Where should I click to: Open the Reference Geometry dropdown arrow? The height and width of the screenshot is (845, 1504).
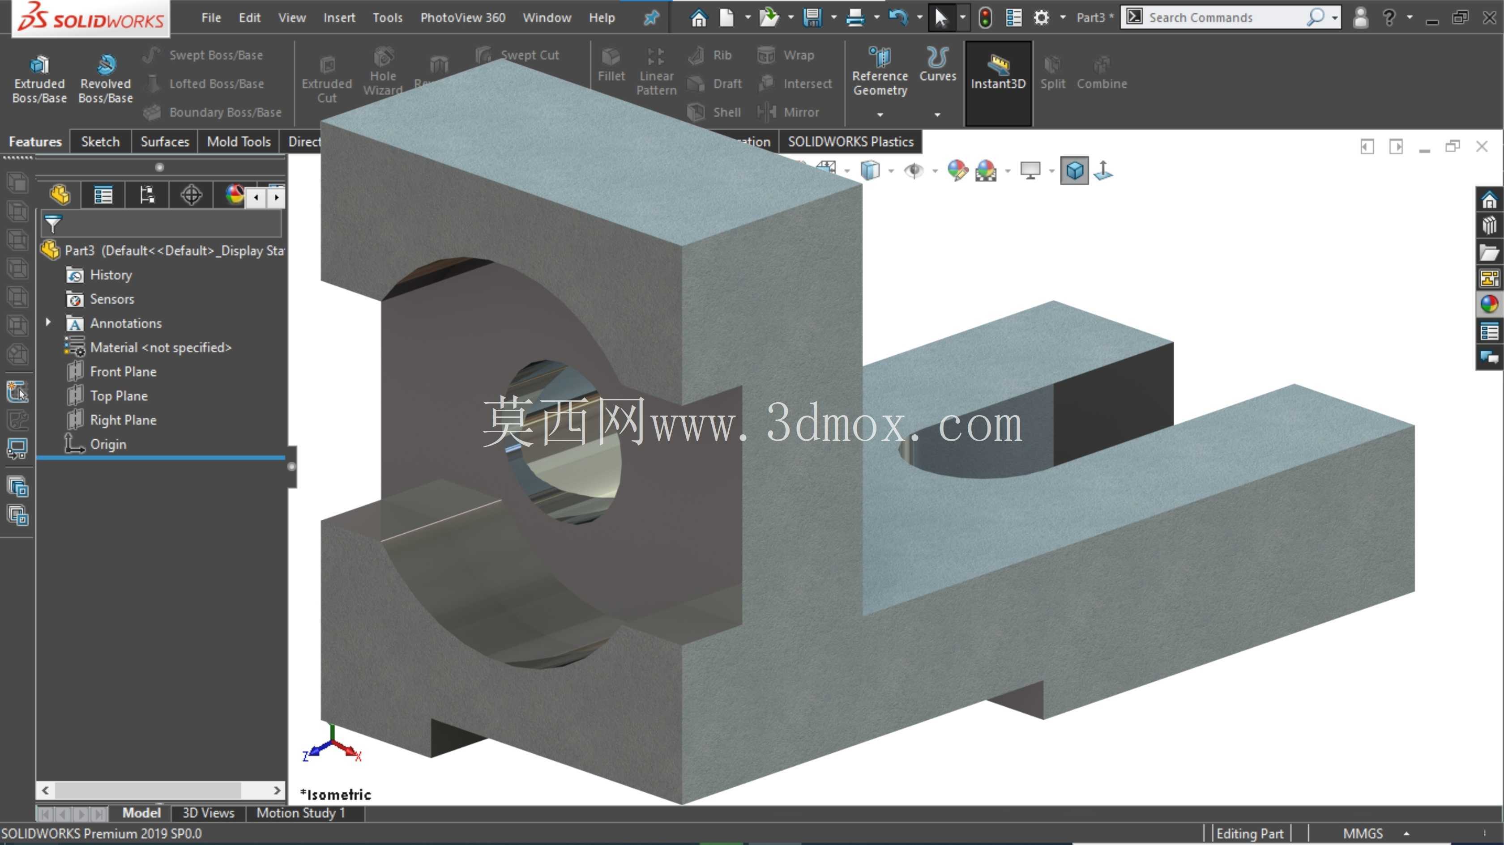click(880, 115)
